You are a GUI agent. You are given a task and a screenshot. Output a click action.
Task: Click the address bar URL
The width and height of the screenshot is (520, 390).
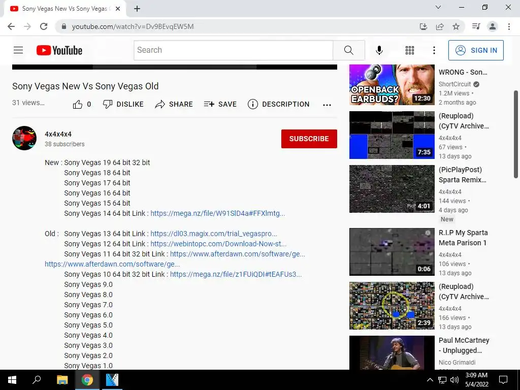[x=133, y=26]
